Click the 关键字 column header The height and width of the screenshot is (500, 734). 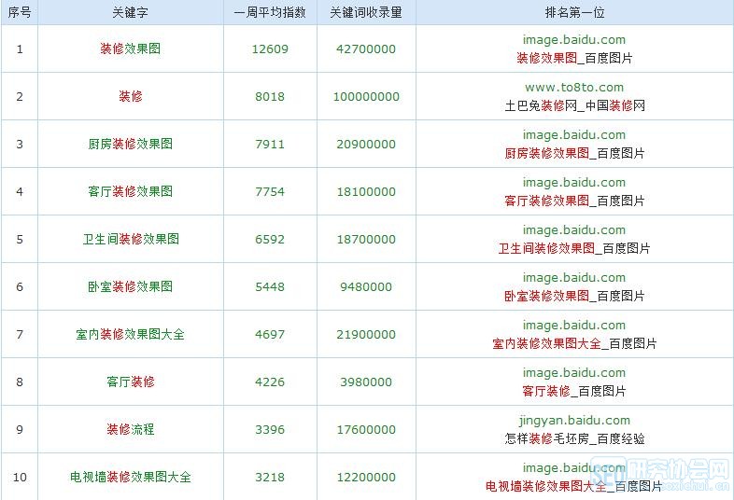click(x=131, y=12)
